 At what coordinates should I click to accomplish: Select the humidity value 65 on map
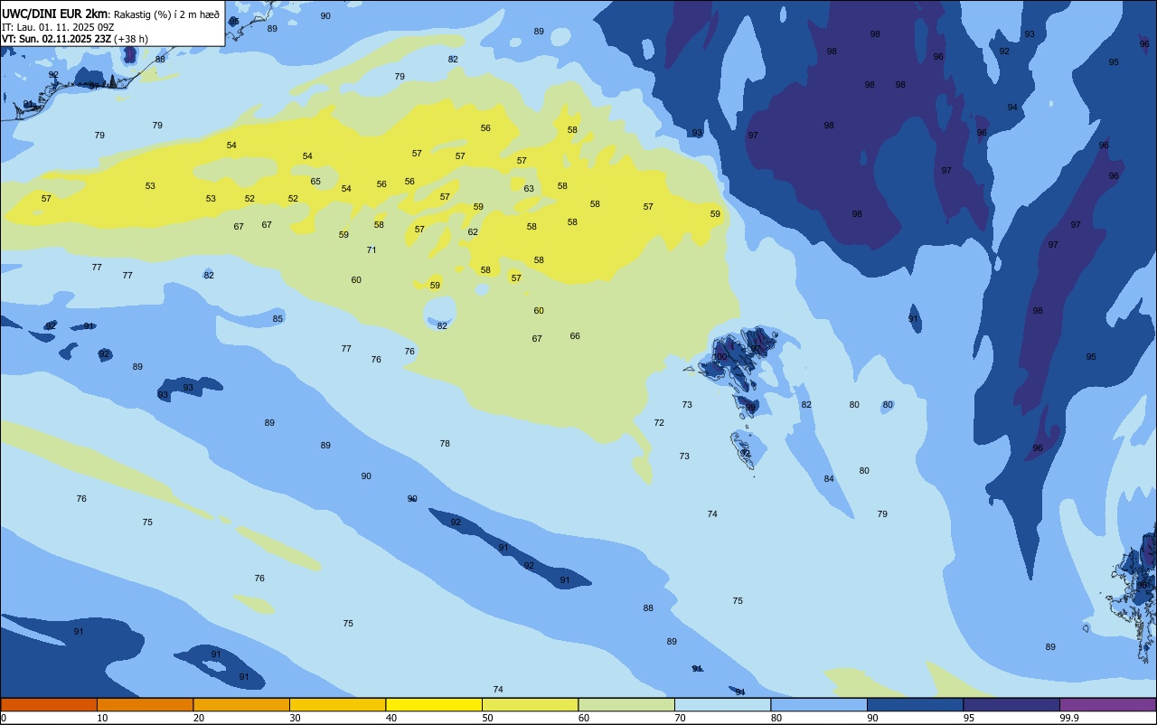point(315,182)
